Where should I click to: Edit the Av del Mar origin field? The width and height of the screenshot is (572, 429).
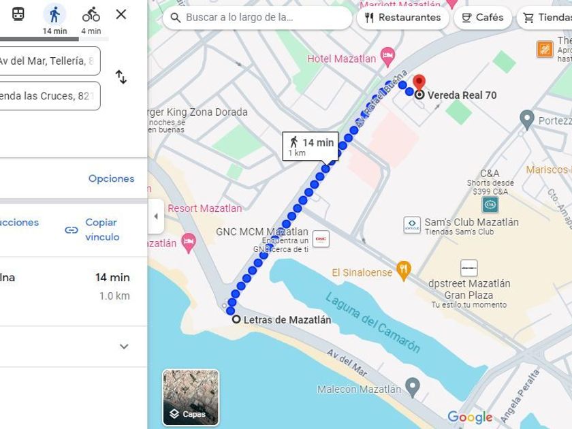click(x=50, y=61)
